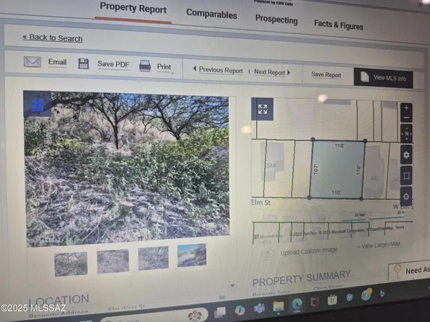Open Task View from taskbar
The image size is (430, 322).
pos(220,312)
